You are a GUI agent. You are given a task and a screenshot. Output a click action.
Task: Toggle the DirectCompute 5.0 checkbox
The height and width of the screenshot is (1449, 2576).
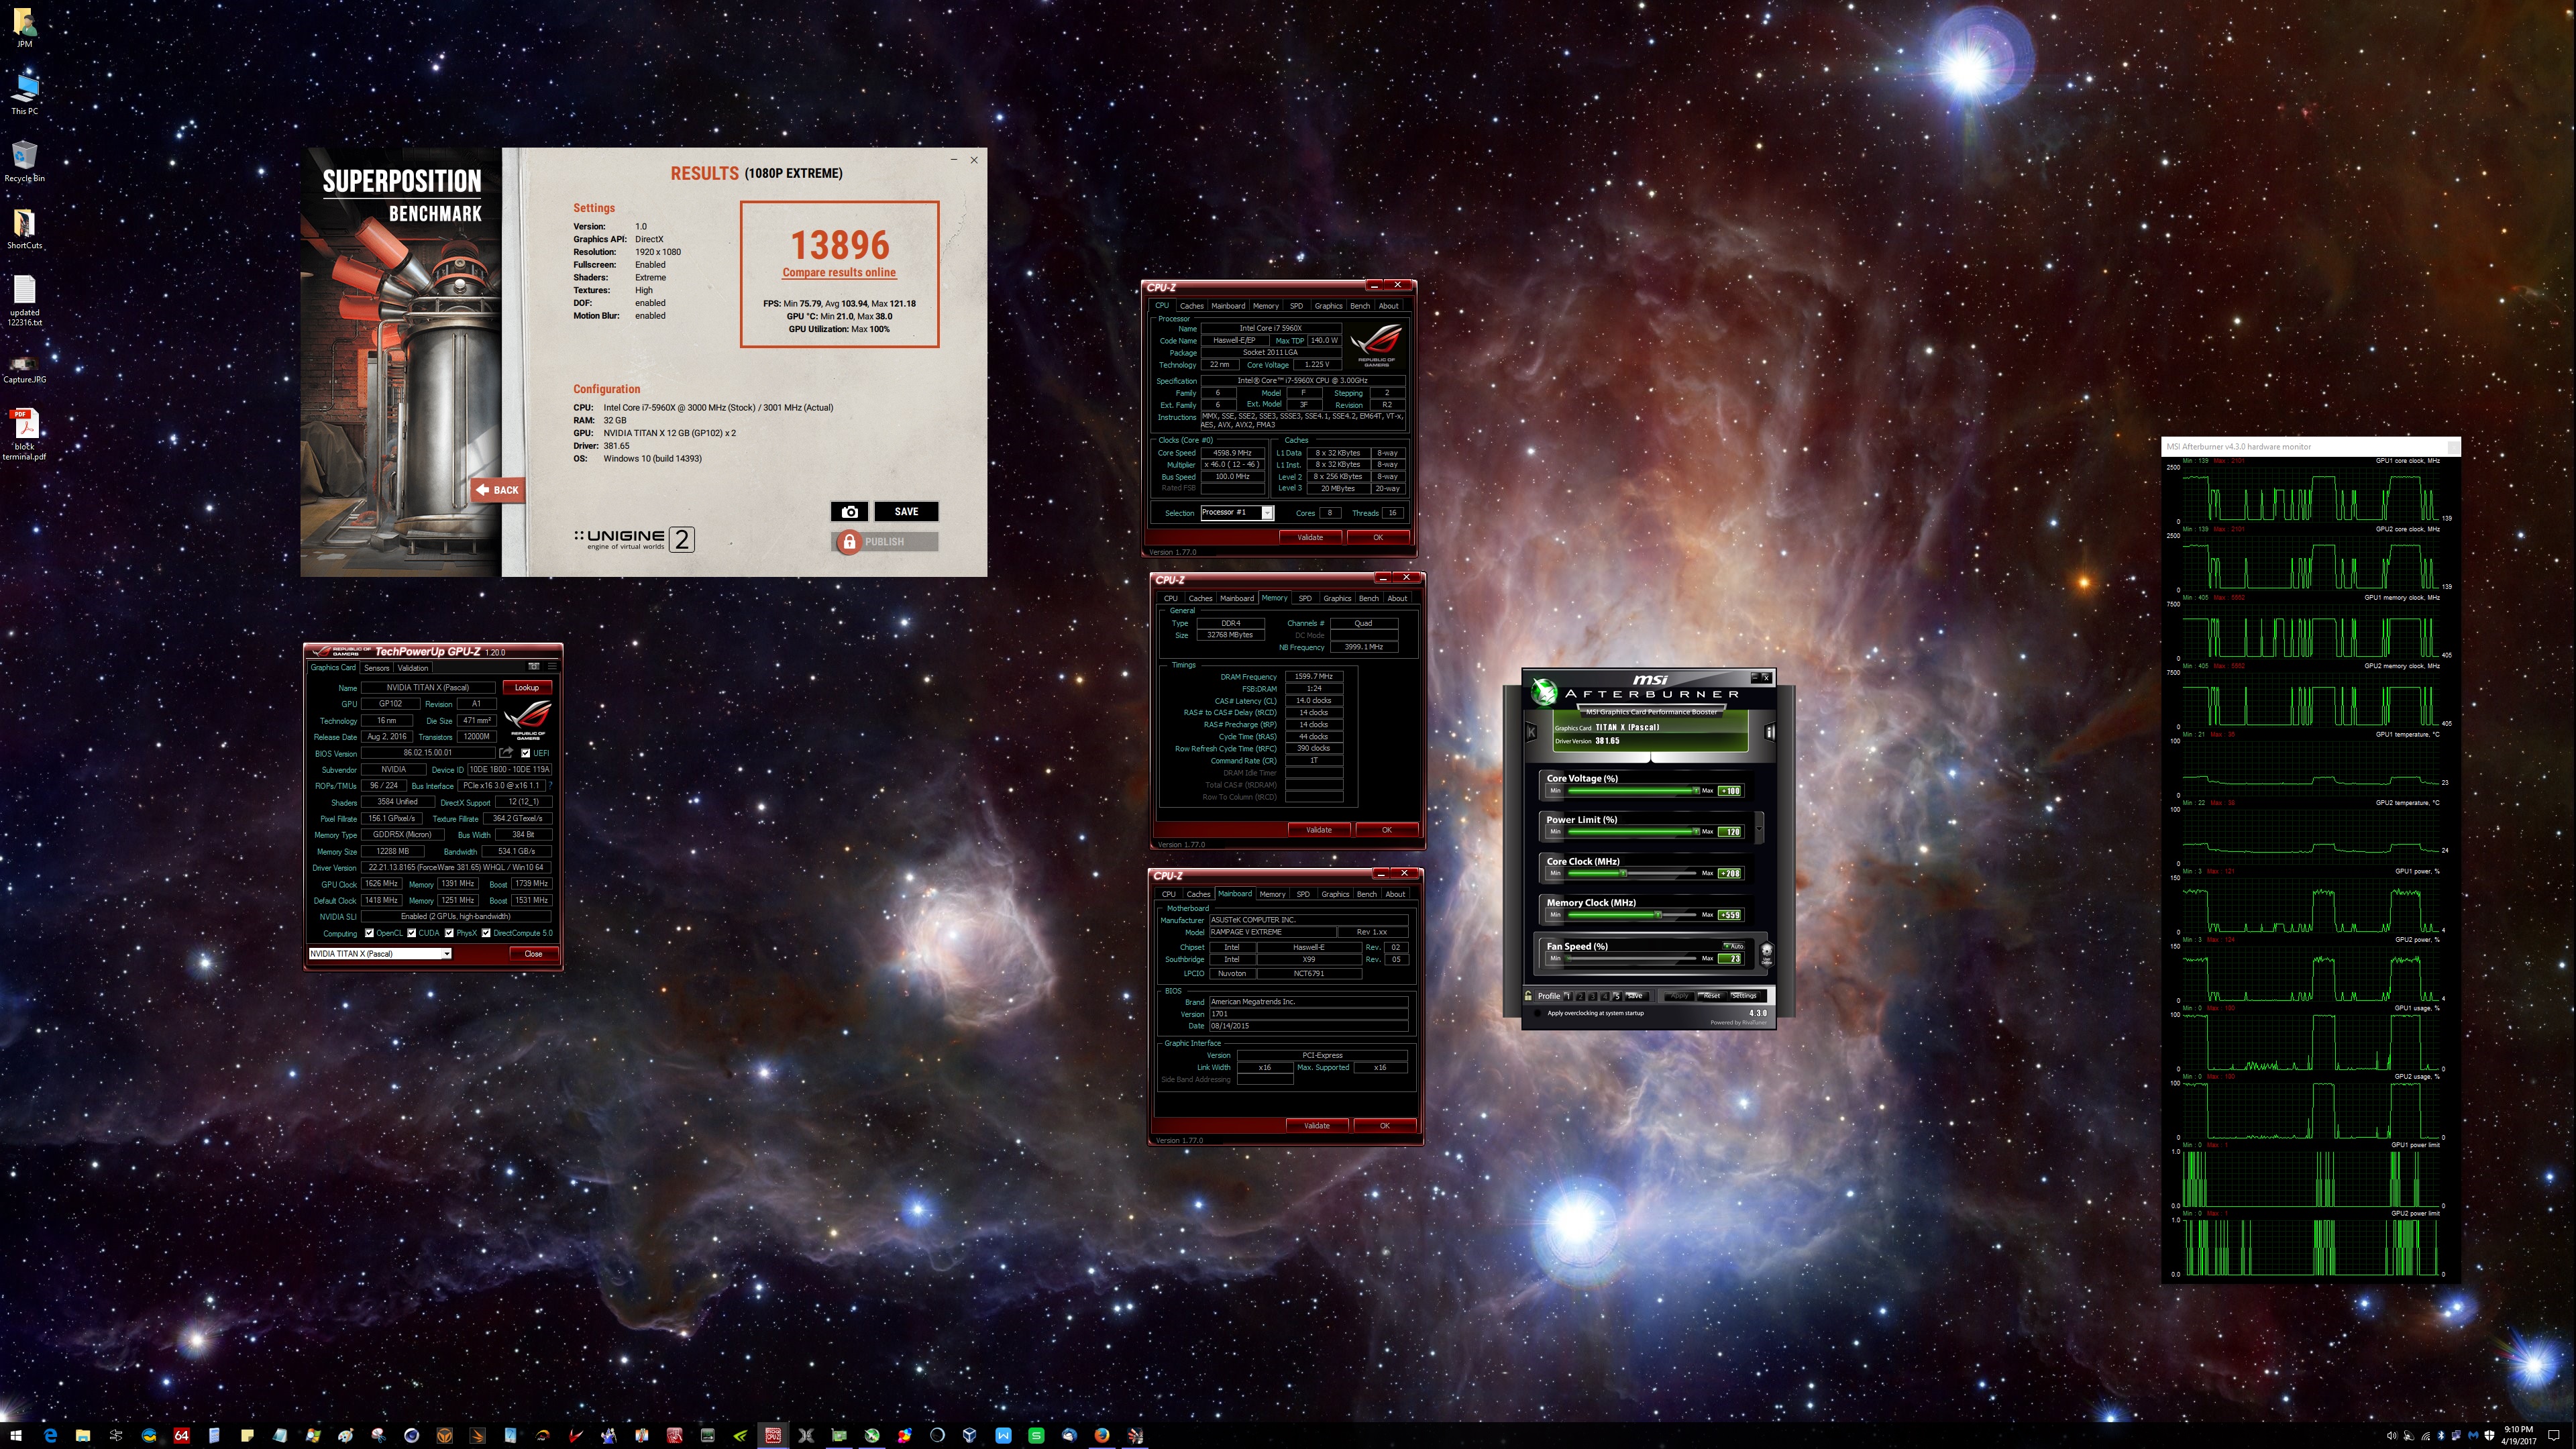486,933
